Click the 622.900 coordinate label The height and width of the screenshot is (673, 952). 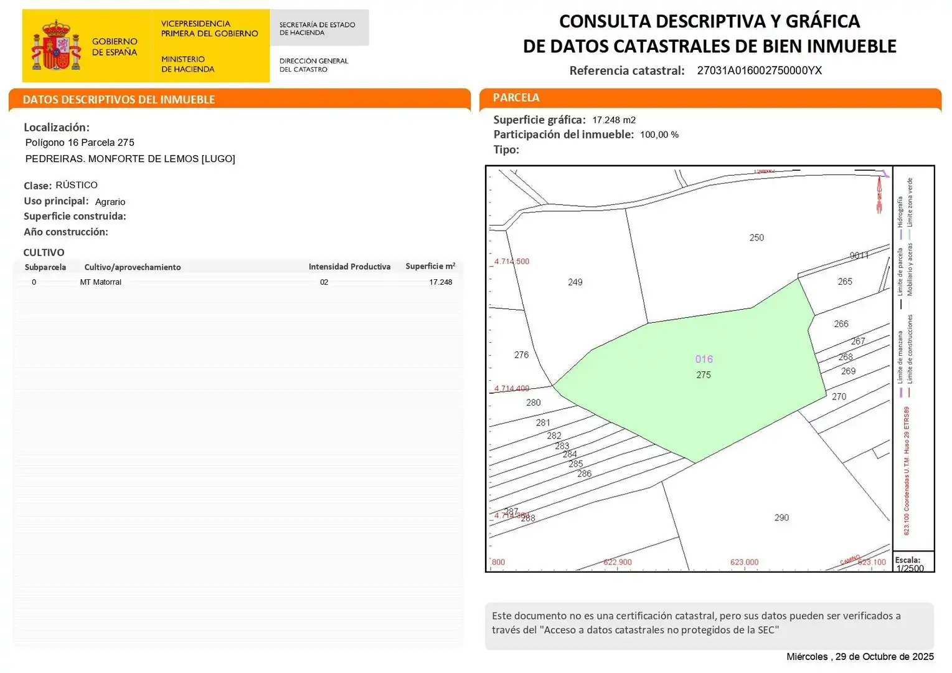pyautogui.click(x=618, y=562)
